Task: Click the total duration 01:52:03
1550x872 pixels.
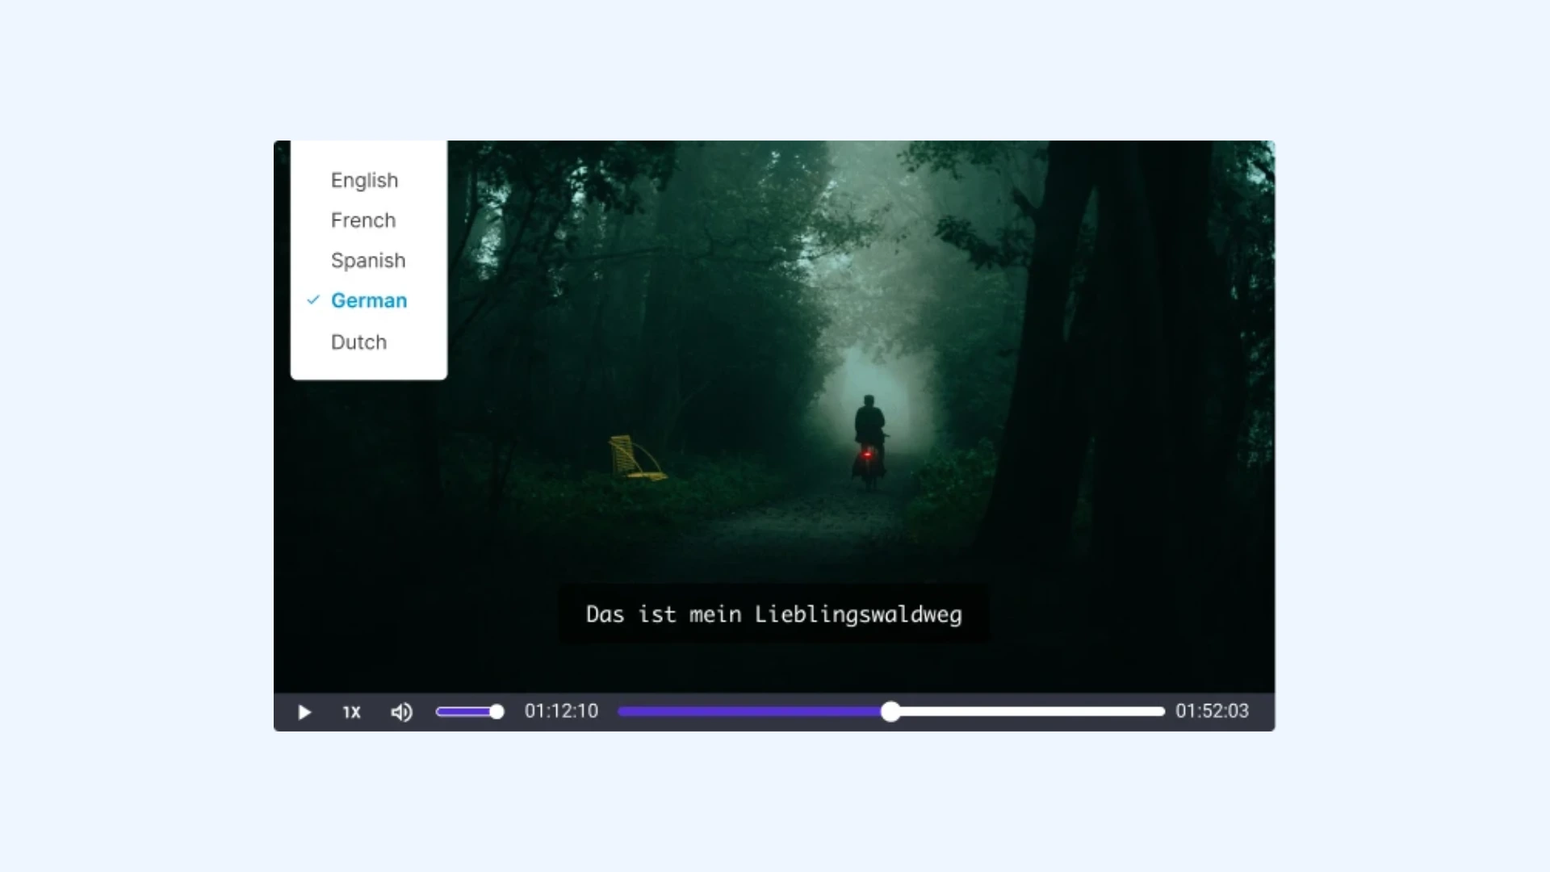Action: click(x=1212, y=711)
